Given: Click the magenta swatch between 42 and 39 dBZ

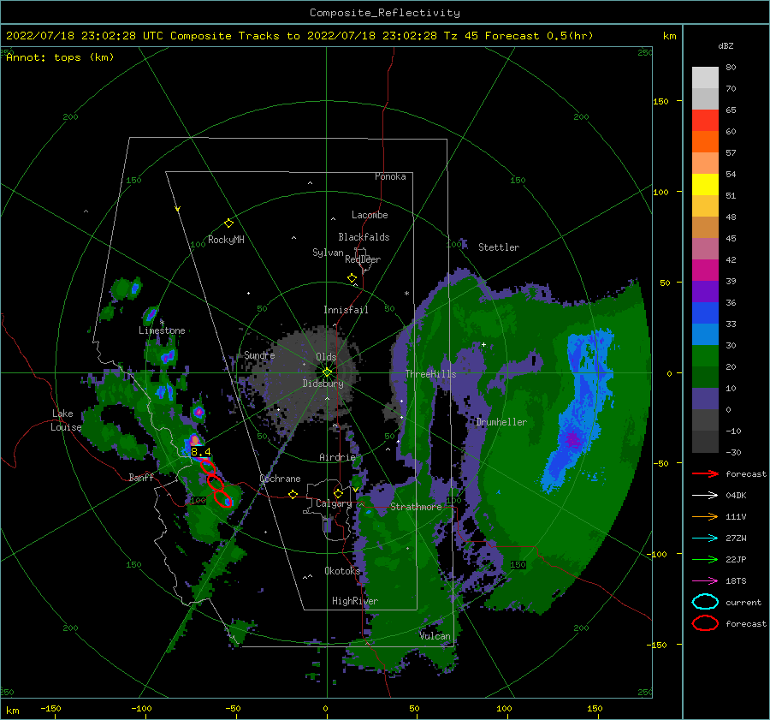Looking at the screenshot, I should tap(705, 271).
